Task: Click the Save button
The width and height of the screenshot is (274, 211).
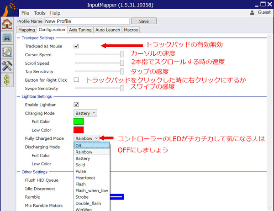Action: [x=144, y=21]
